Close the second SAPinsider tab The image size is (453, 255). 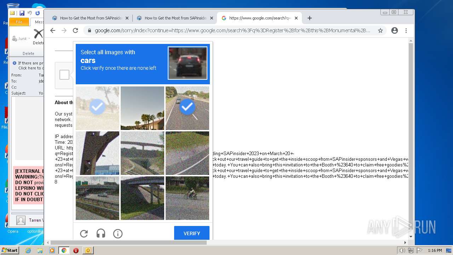212,18
